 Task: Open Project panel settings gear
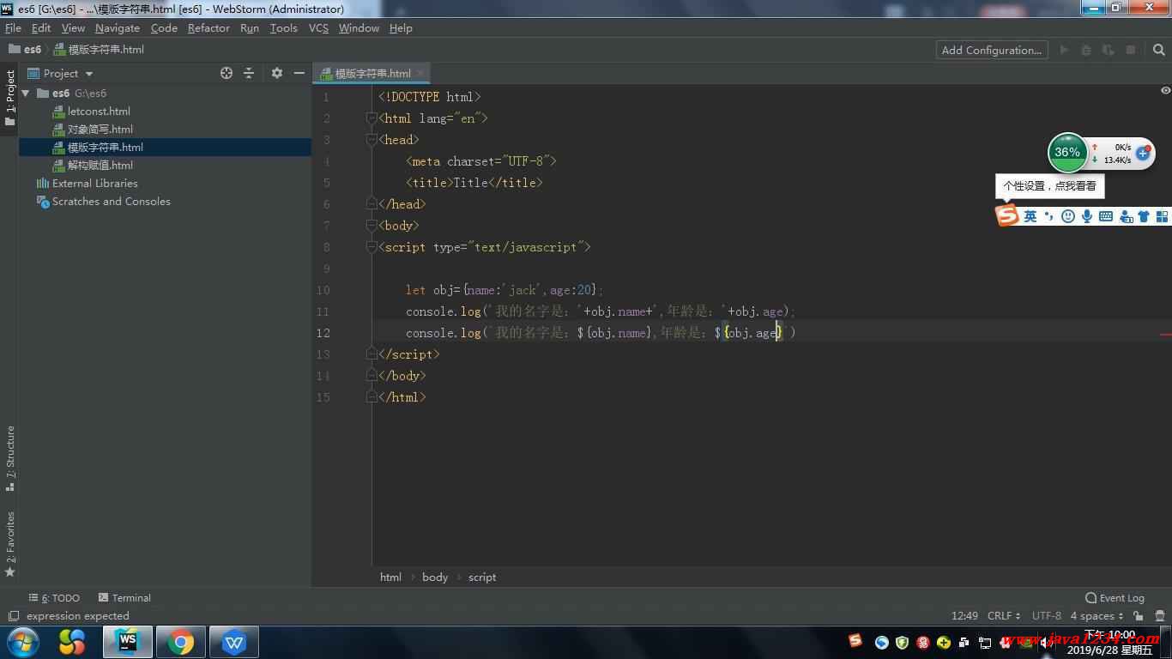(276, 73)
